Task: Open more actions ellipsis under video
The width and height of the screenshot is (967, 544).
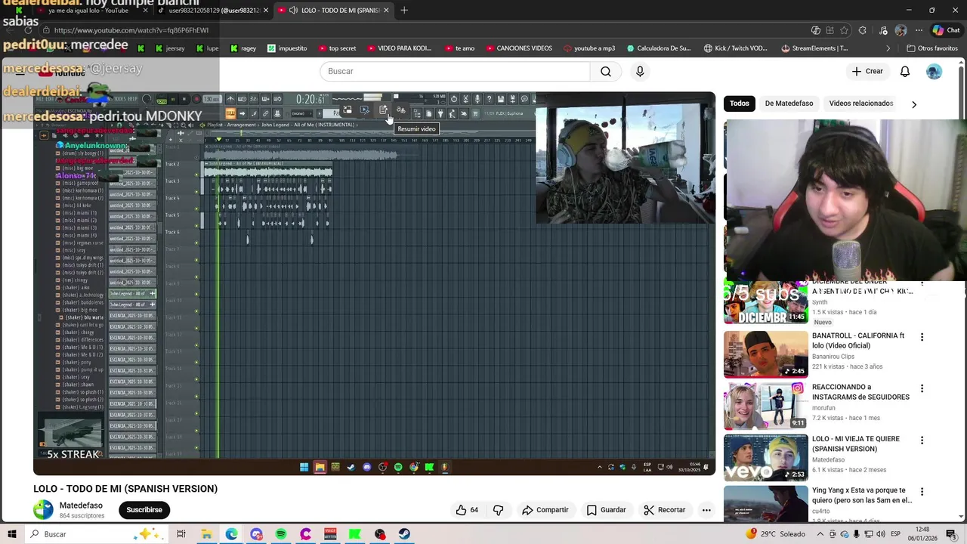Action: (x=706, y=510)
